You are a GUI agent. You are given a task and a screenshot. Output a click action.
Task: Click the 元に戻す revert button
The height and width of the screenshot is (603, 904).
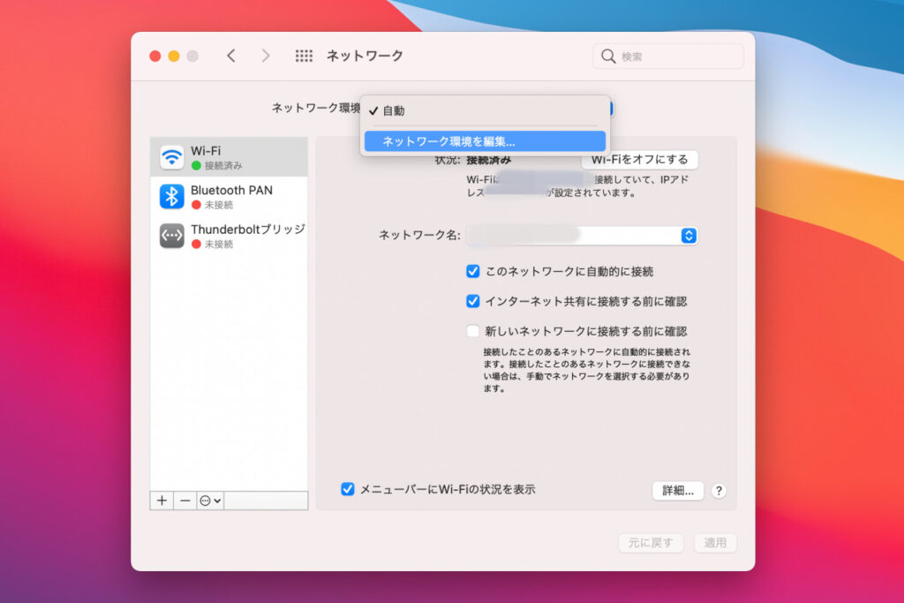[651, 542]
